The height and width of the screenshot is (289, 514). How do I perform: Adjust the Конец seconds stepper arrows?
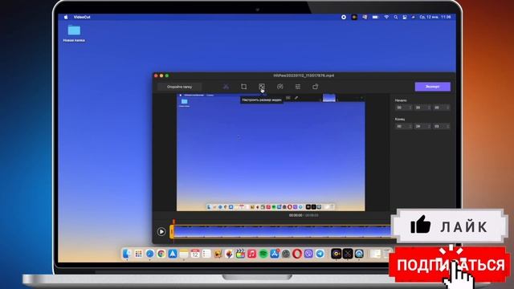[448, 126]
